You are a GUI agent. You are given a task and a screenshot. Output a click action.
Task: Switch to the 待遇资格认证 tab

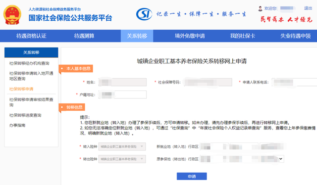pyautogui.click(x=31, y=36)
